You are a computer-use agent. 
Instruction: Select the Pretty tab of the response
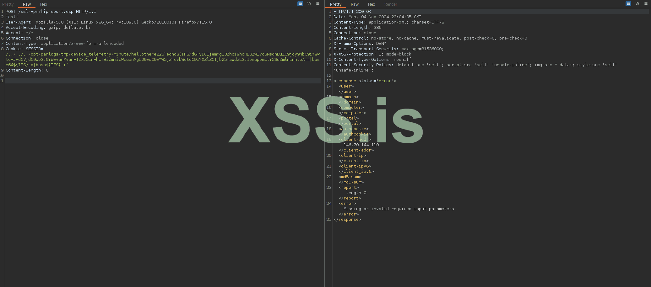[x=335, y=4]
